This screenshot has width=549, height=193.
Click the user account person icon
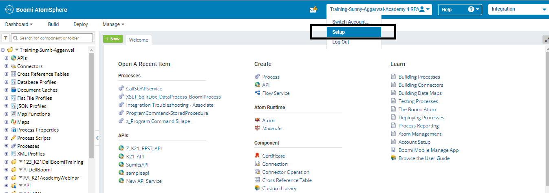tap(422, 9)
